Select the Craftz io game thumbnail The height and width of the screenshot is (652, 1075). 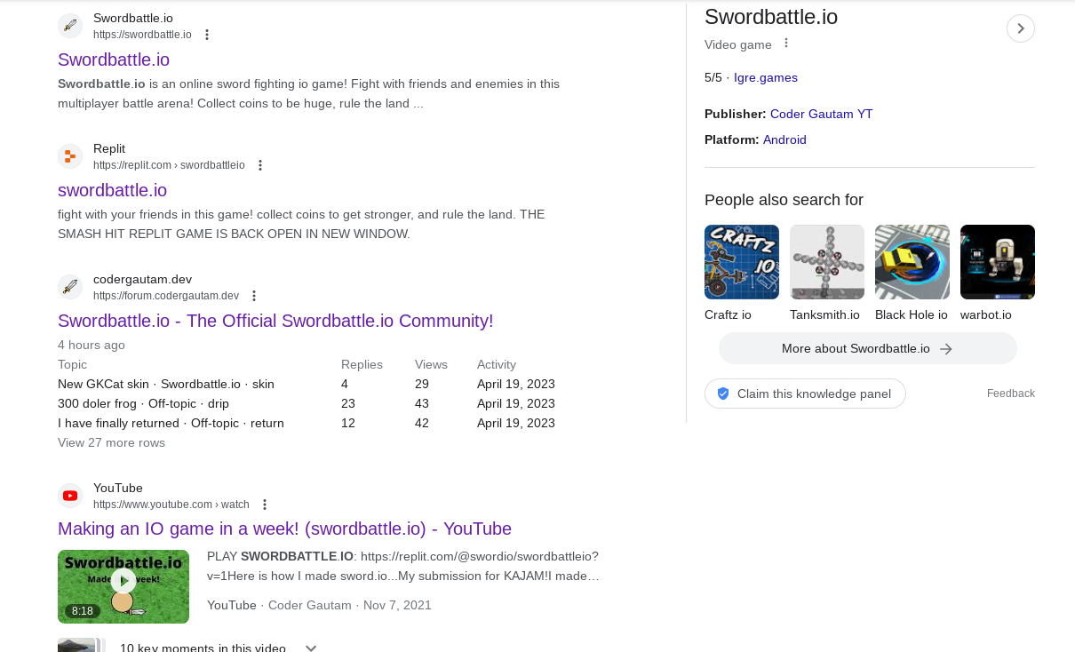[741, 262]
